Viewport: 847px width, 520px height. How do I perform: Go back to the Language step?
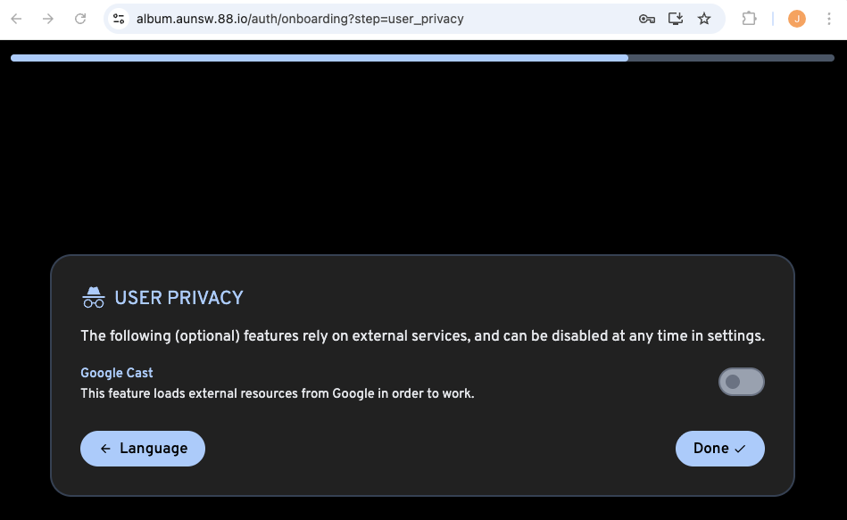(142, 449)
